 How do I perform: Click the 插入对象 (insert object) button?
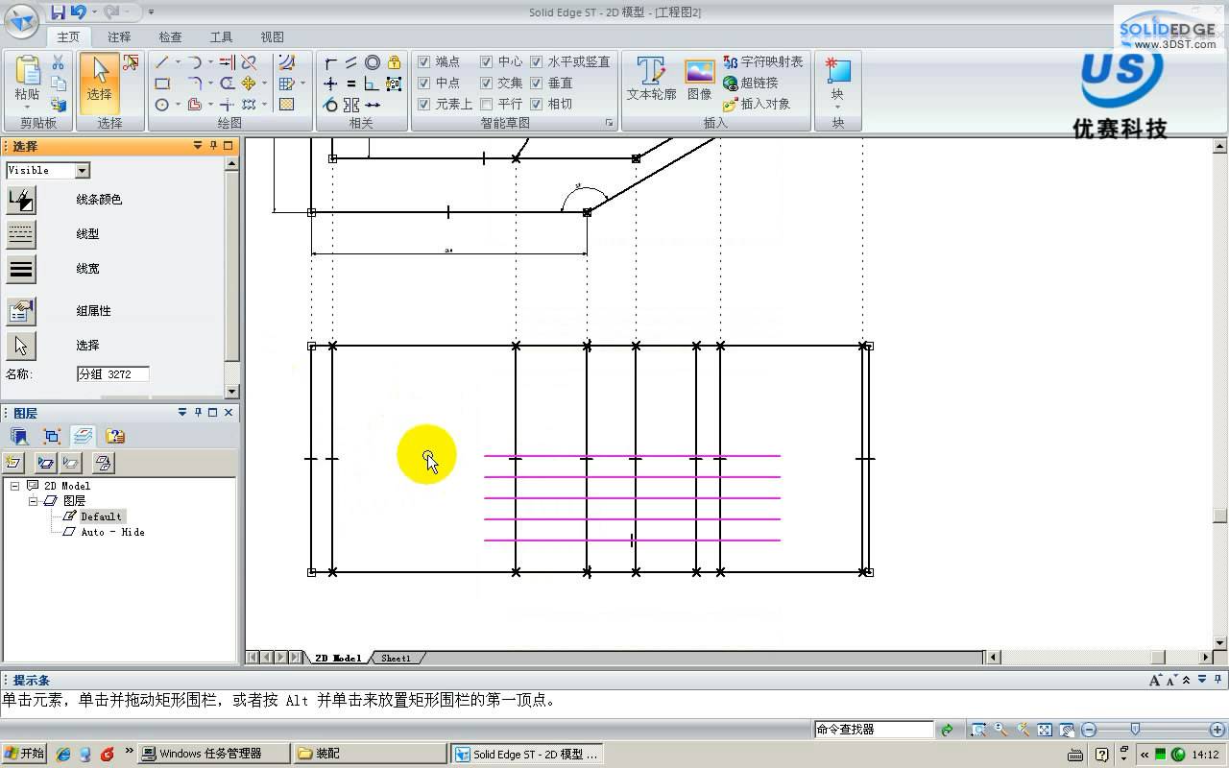click(757, 104)
